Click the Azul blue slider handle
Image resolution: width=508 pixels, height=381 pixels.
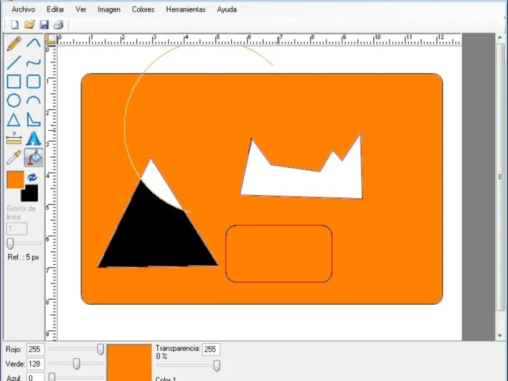coord(52,377)
